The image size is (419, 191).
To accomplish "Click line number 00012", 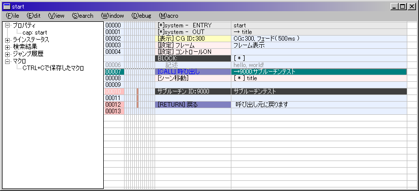I will pos(113,105).
